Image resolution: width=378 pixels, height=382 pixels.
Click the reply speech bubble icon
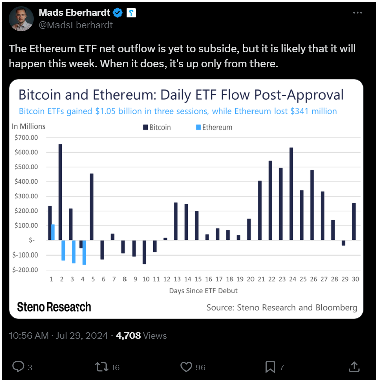pos(18,366)
